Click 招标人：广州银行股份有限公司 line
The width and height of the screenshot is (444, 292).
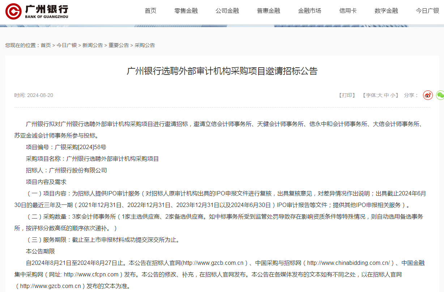tap(66, 170)
